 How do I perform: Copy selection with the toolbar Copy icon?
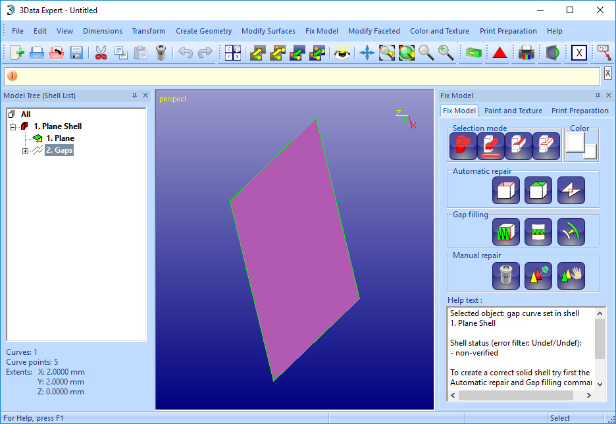click(x=120, y=52)
